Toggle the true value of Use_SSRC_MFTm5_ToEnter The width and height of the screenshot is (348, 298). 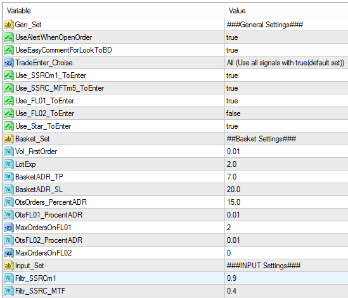(232, 88)
